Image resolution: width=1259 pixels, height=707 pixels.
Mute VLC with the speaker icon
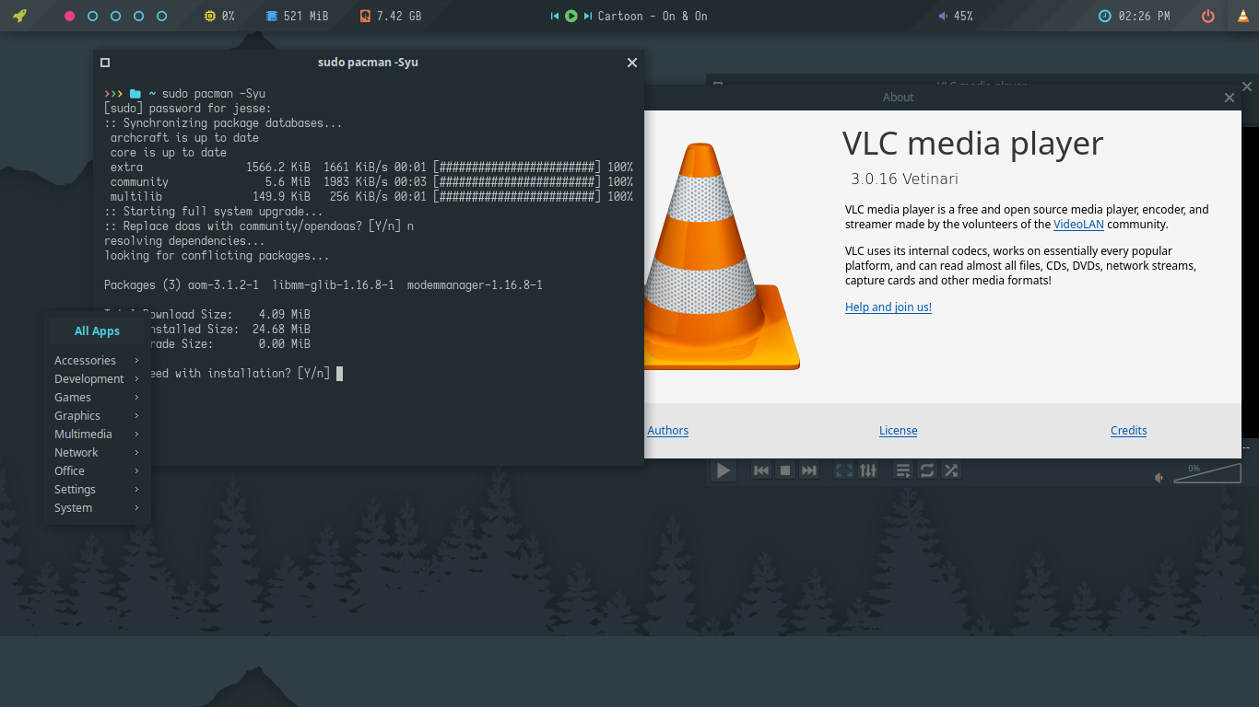click(1159, 477)
